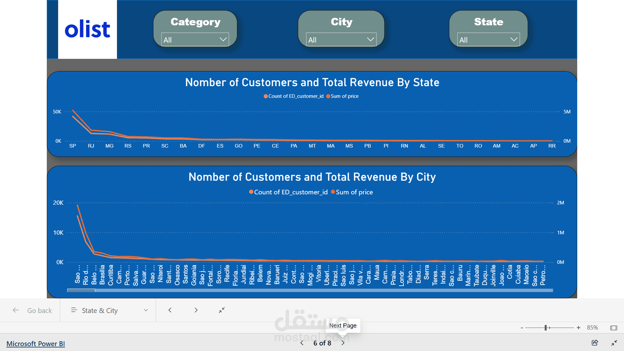Click next page arrow beside 6 of 8

point(343,343)
